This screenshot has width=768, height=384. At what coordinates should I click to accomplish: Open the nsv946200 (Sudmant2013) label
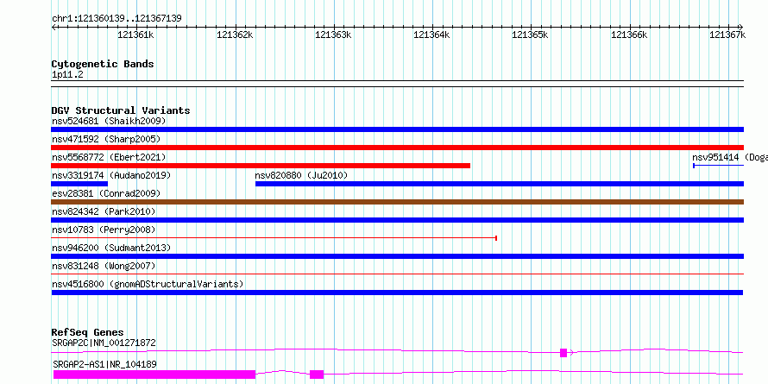(x=111, y=248)
